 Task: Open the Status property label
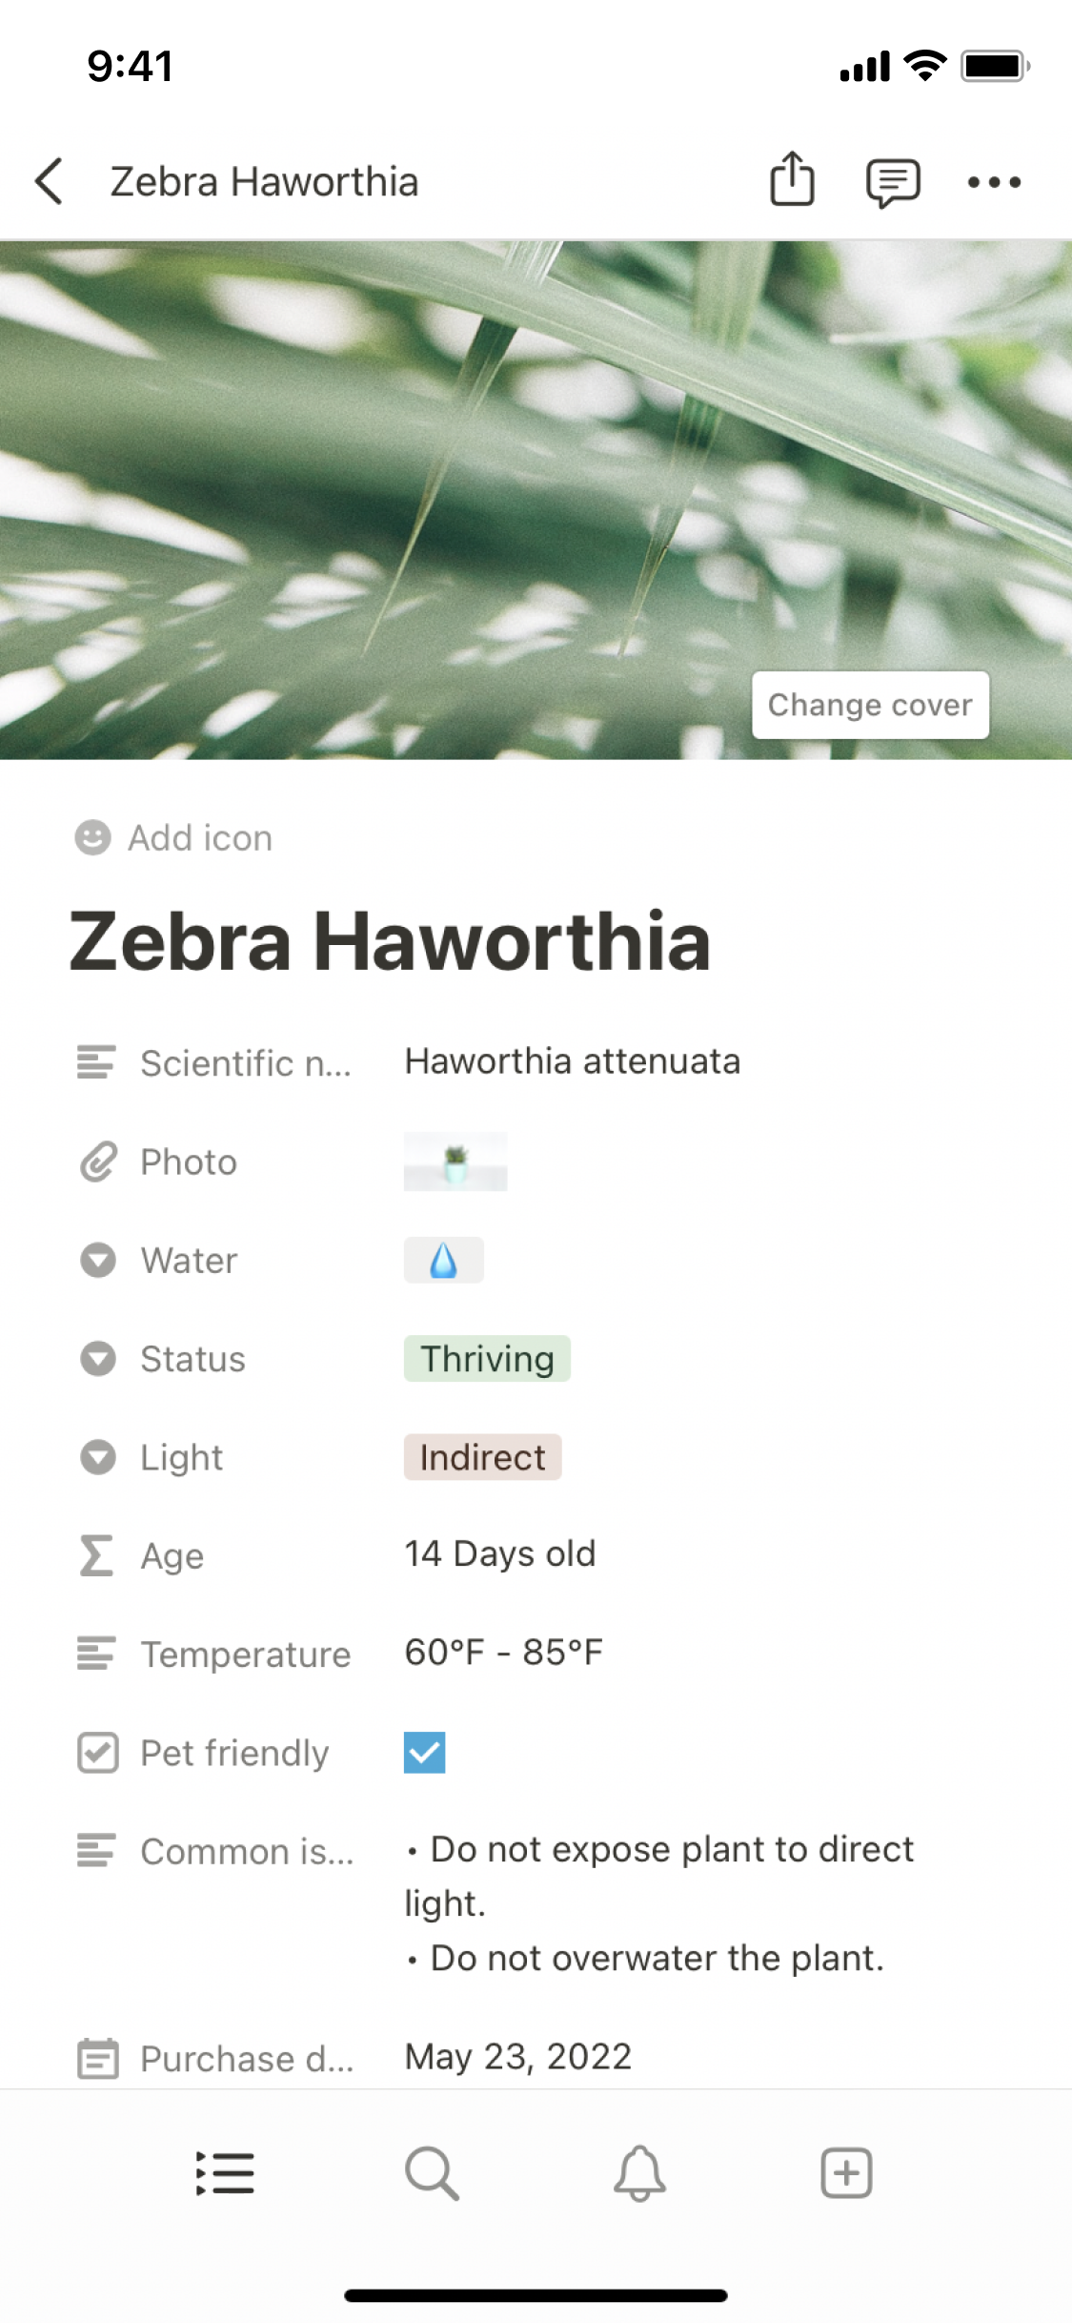[192, 1359]
